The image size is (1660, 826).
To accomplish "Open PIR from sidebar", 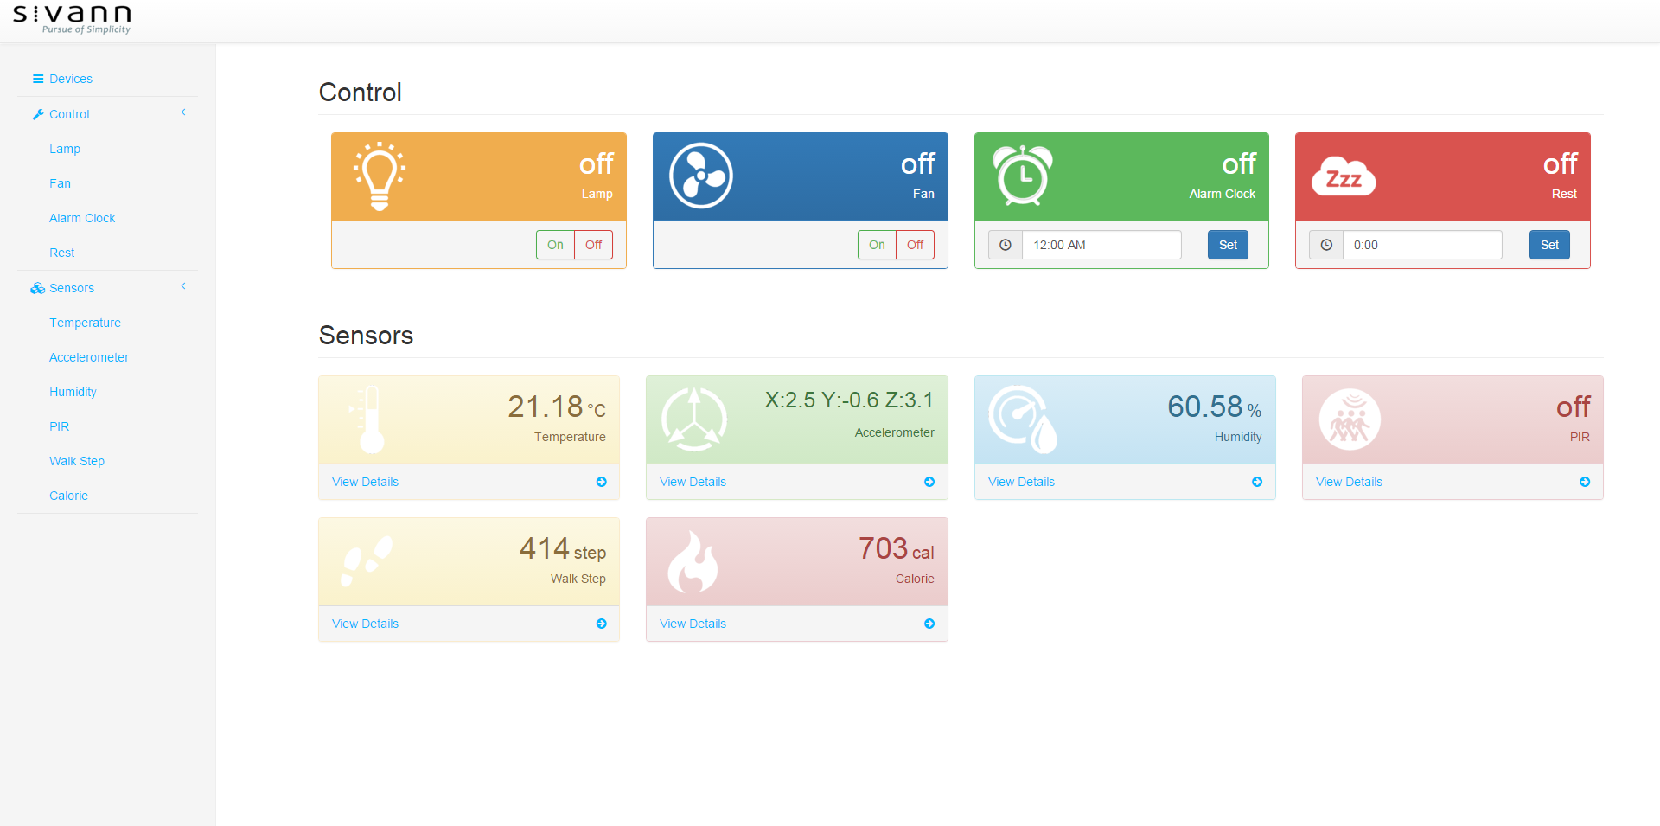I will (59, 426).
